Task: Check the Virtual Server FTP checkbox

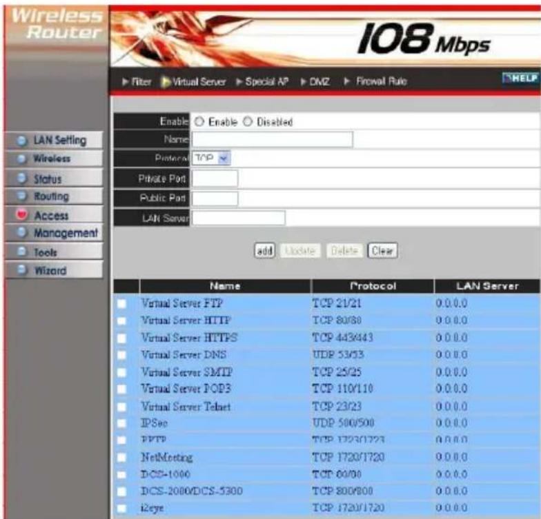Action: [x=121, y=303]
